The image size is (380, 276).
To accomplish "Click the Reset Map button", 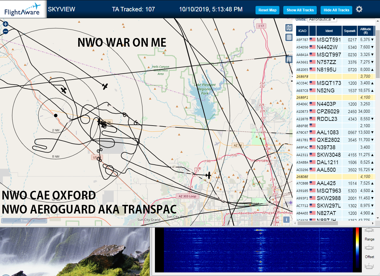I will 267,10.
